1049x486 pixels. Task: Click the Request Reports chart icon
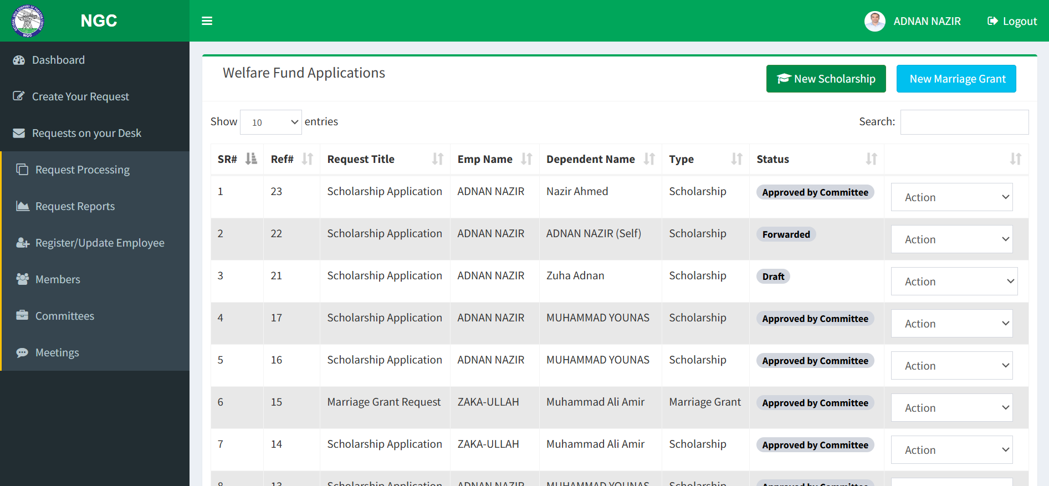tap(23, 206)
